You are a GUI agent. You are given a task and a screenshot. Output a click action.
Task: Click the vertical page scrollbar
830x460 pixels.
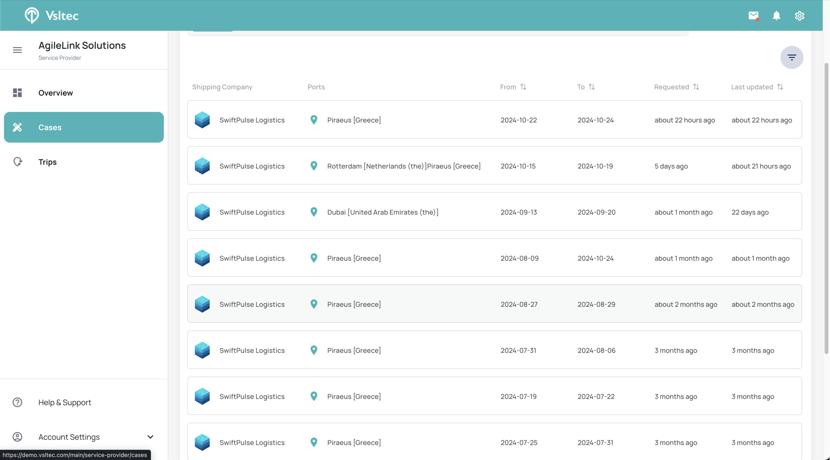(826, 206)
